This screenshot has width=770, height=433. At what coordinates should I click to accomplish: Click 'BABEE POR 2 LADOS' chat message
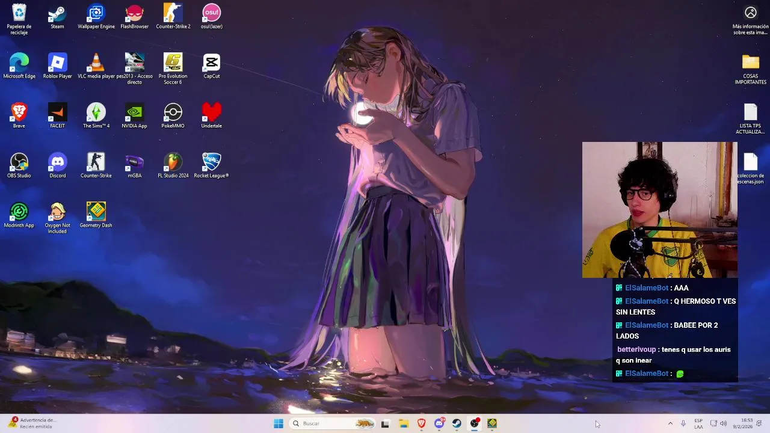coord(667,331)
